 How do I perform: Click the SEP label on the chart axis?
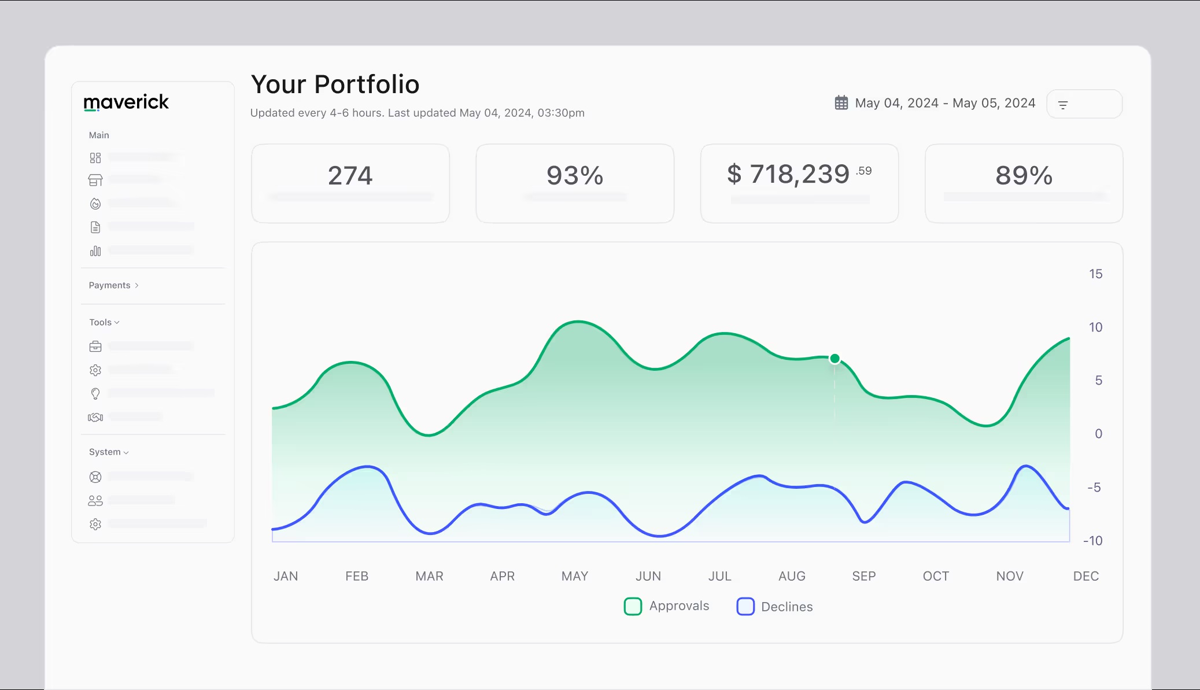864,576
